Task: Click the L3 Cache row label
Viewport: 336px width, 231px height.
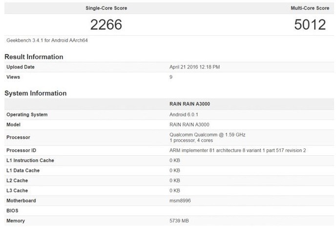Action: [x=17, y=190]
